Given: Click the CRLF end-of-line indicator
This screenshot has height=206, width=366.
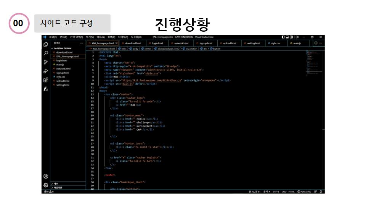Looking at the screenshot, I should click(284, 192).
